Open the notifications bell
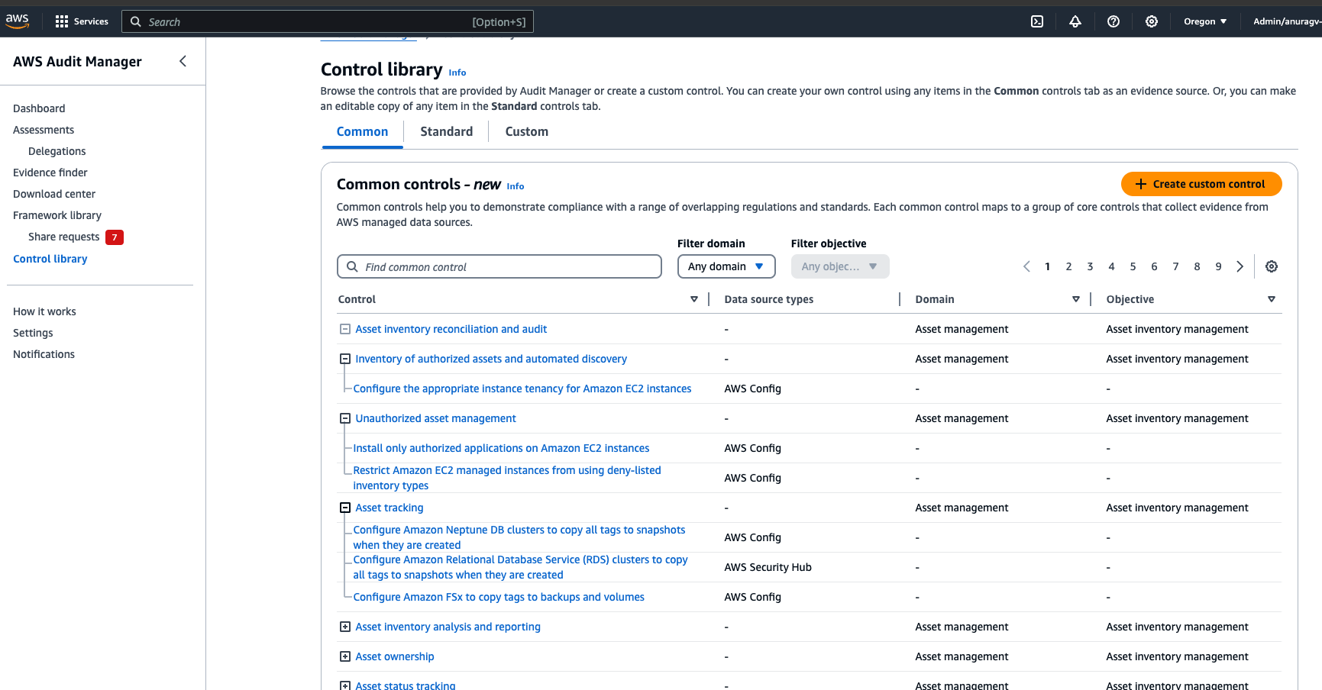1322x690 pixels. pos(1075,21)
